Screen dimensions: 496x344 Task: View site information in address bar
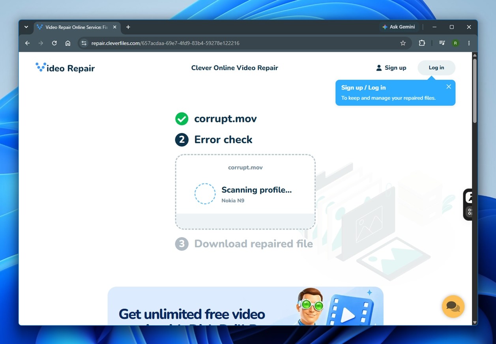[84, 43]
